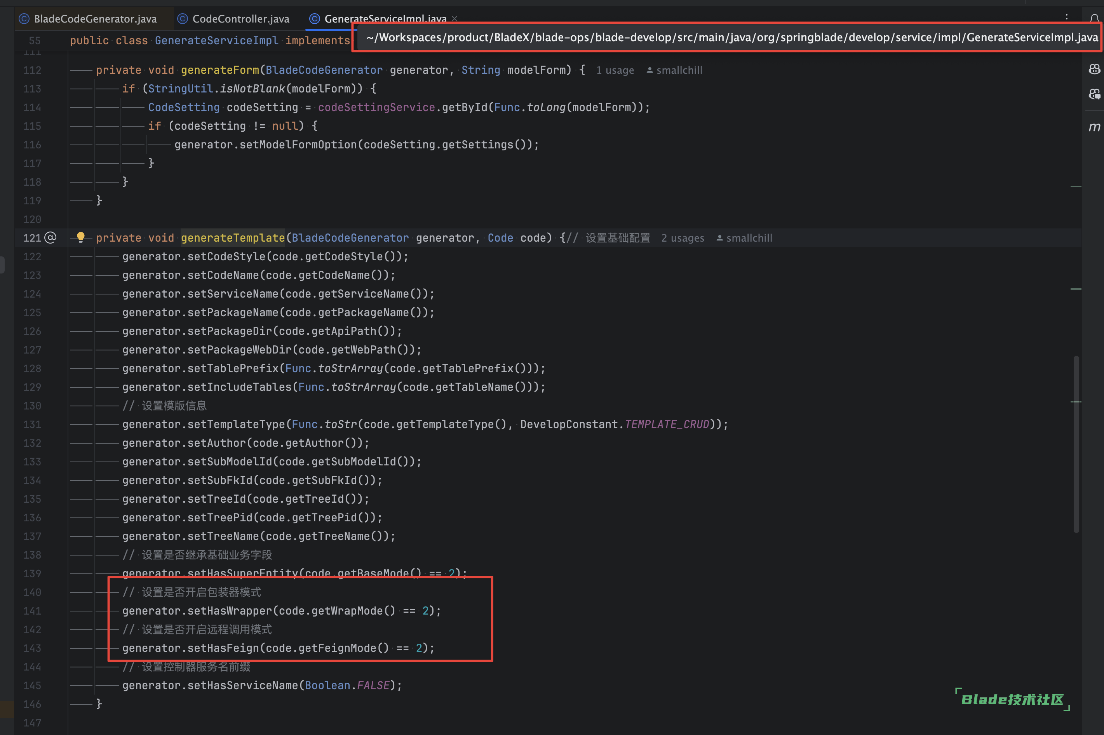Click the isNotBlank method call
The height and width of the screenshot is (735, 1104).
click(x=252, y=89)
